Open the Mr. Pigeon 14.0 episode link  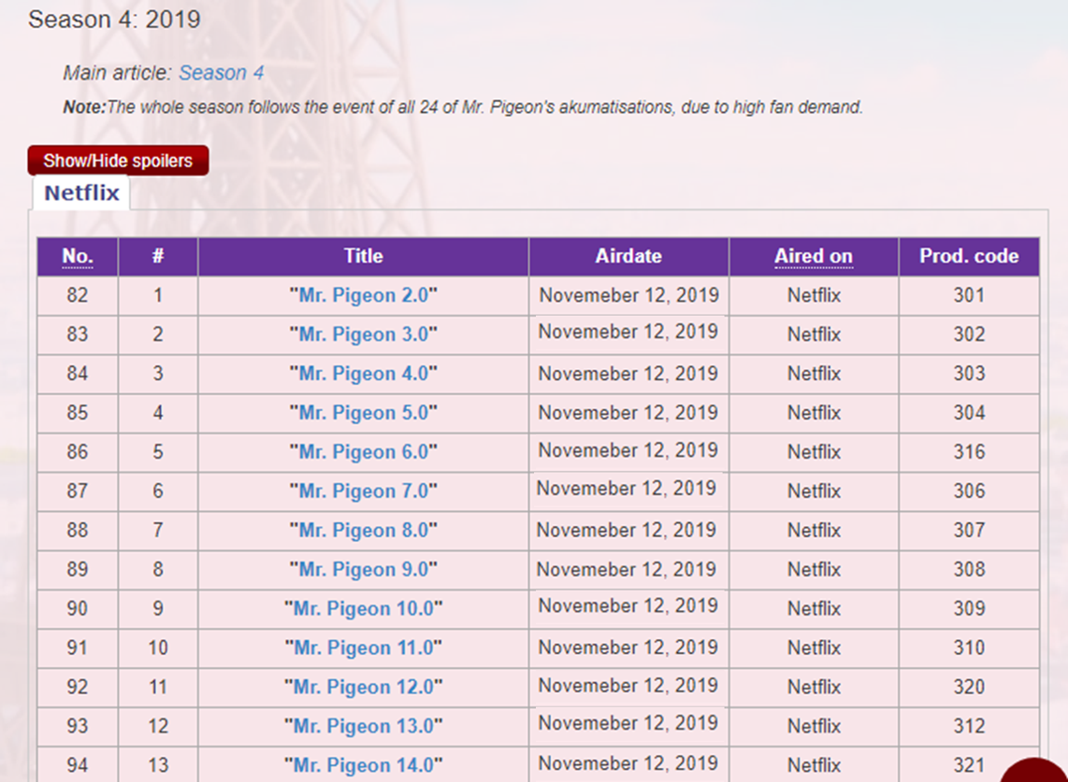(x=363, y=765)
